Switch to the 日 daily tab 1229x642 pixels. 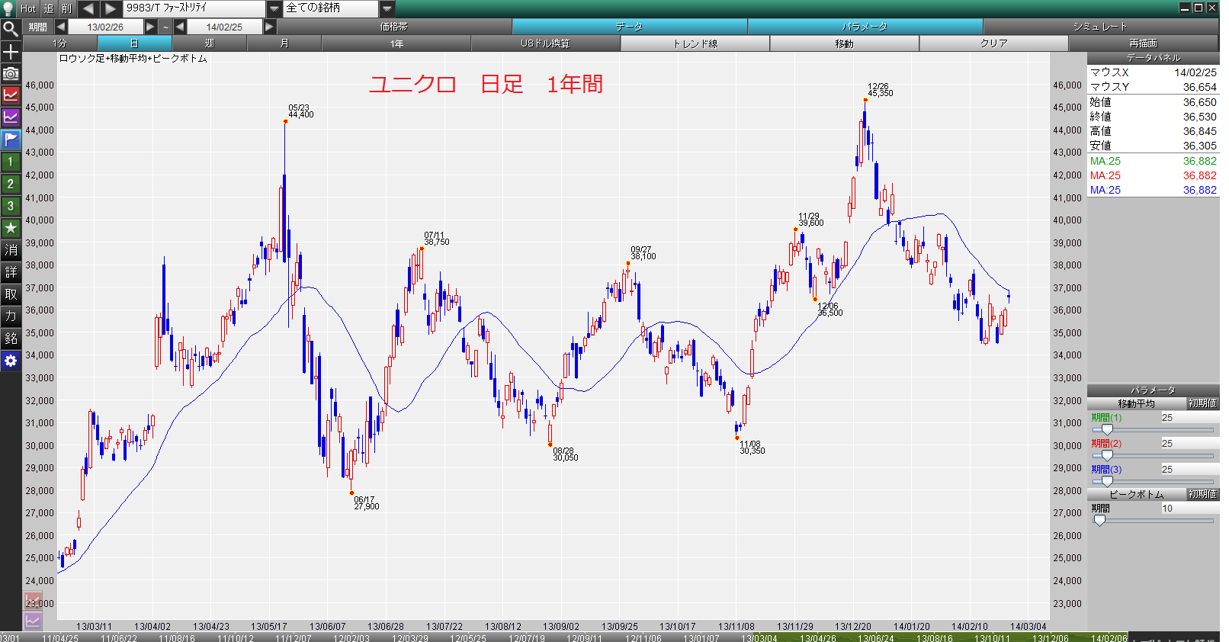tap(134, 43)
